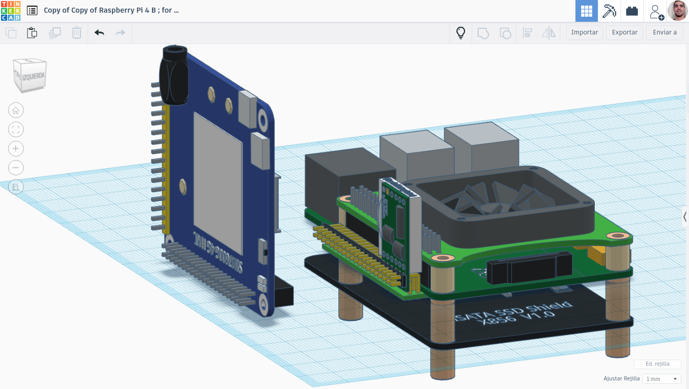The height and width of the screenshot is (389, 689).
Task: Open the Blocks pickaxe mode
Action: pos(609,11)
